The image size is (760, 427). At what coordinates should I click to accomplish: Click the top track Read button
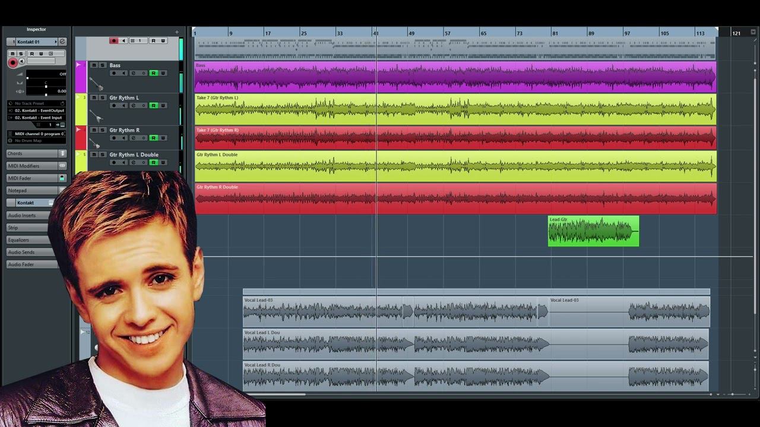(153, 40)
